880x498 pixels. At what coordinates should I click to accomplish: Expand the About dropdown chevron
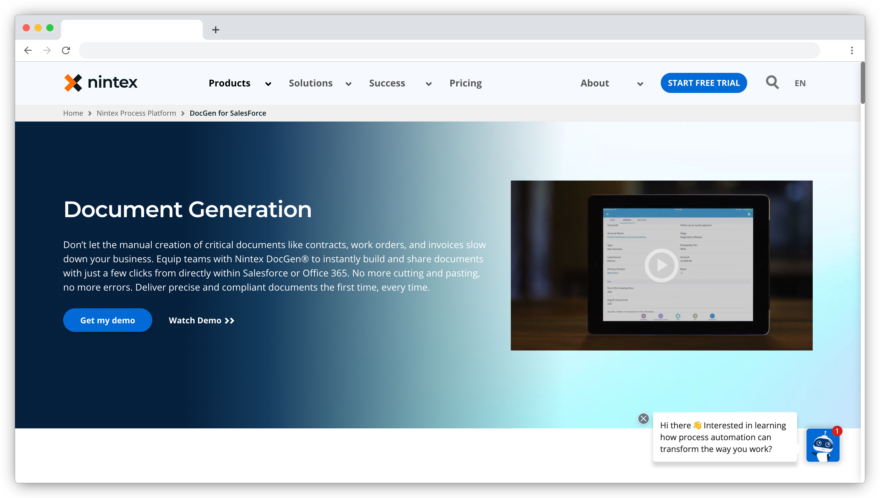pyautogui.click(x=640, y=84)
